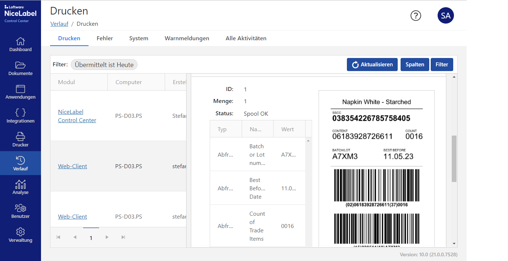The image size is (508, 261).
Task: Click the Wert column header
Action: (290, 129)
